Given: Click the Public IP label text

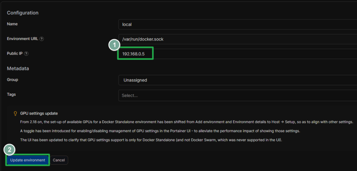Looking at the screenshot, I should (x=15, y=54).
